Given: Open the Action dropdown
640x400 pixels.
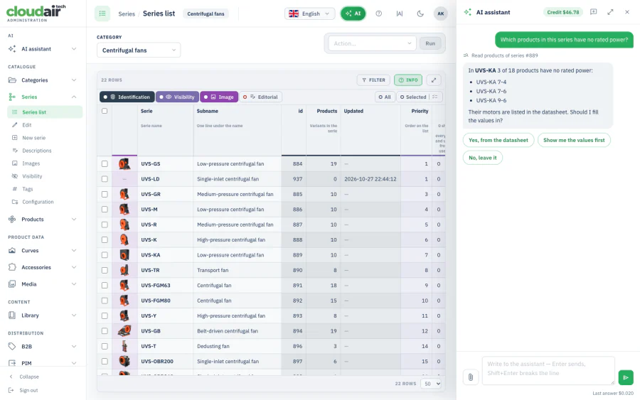Looking at the screenshot, I should coord(372,43).
